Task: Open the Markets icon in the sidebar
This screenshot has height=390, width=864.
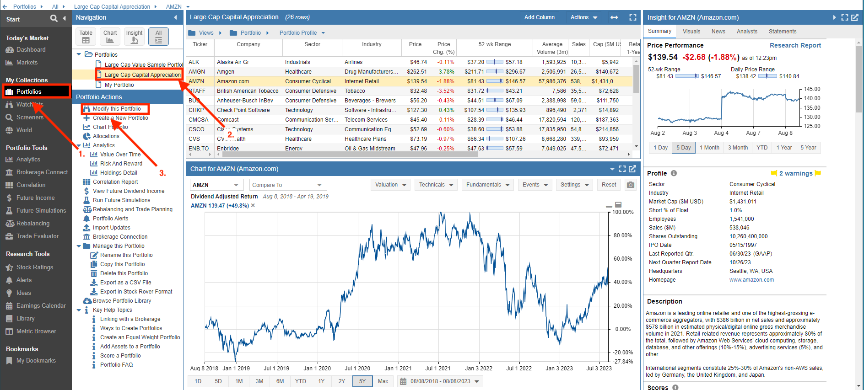Action: tap(9, 63)
